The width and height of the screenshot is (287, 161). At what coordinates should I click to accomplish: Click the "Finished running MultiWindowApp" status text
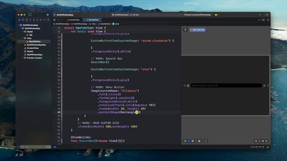[x=197, y=15]
